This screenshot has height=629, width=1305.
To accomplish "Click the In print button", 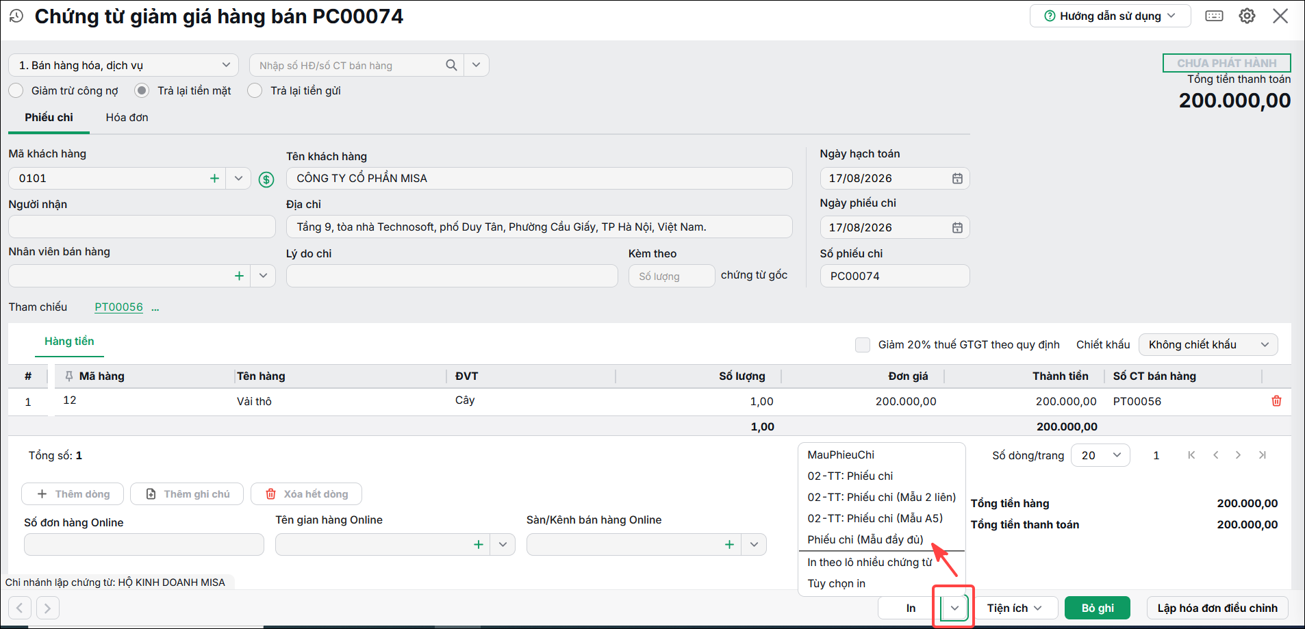I will coord(911,608).
